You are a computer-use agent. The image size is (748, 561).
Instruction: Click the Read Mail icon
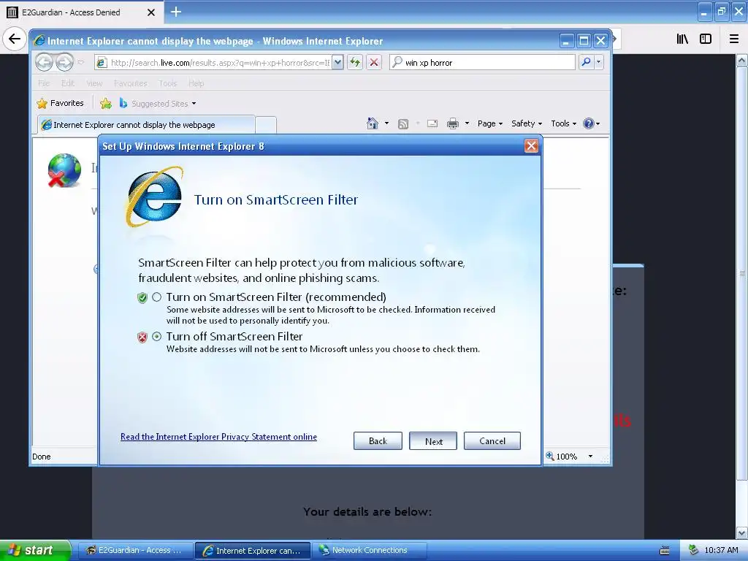coord(432,123)
